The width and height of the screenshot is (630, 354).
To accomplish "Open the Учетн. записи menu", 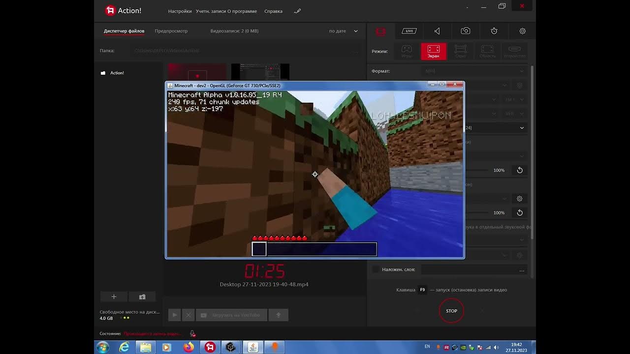I will [x=210, y=11].
